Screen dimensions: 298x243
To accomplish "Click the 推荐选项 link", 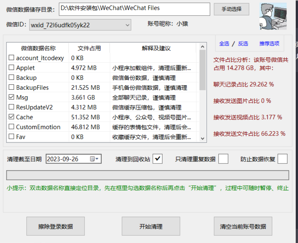I will pos(269,44).
